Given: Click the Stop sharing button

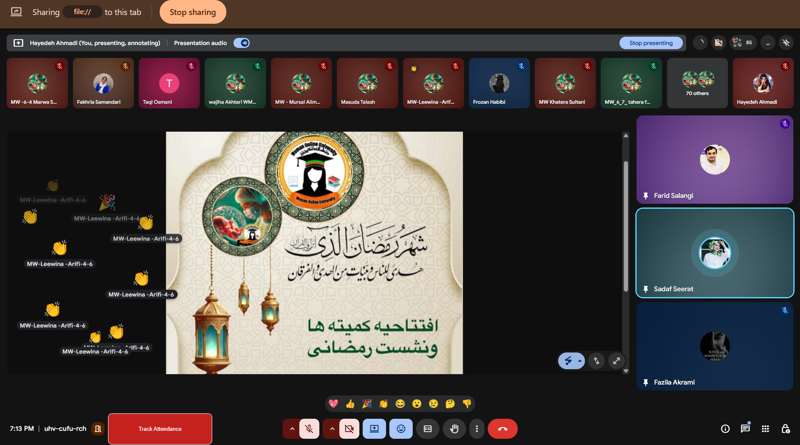Looking at the screenshot, I should coord(193,12).
